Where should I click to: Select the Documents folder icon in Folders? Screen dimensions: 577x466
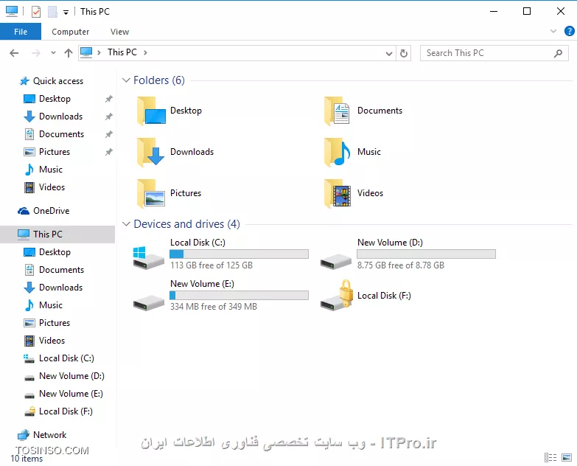coord(337,111)
